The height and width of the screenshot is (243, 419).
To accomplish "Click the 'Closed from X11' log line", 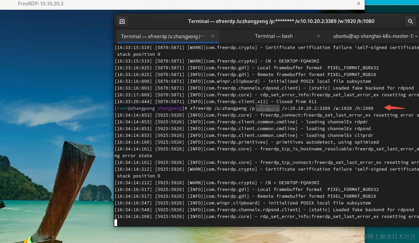I will [x=216, y=102].
